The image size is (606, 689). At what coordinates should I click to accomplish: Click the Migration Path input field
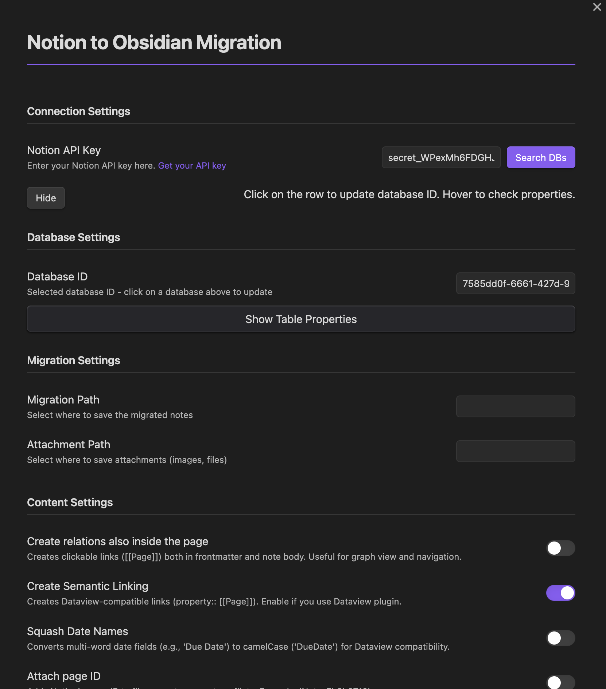pyautogui.click(x=516, y=406)
